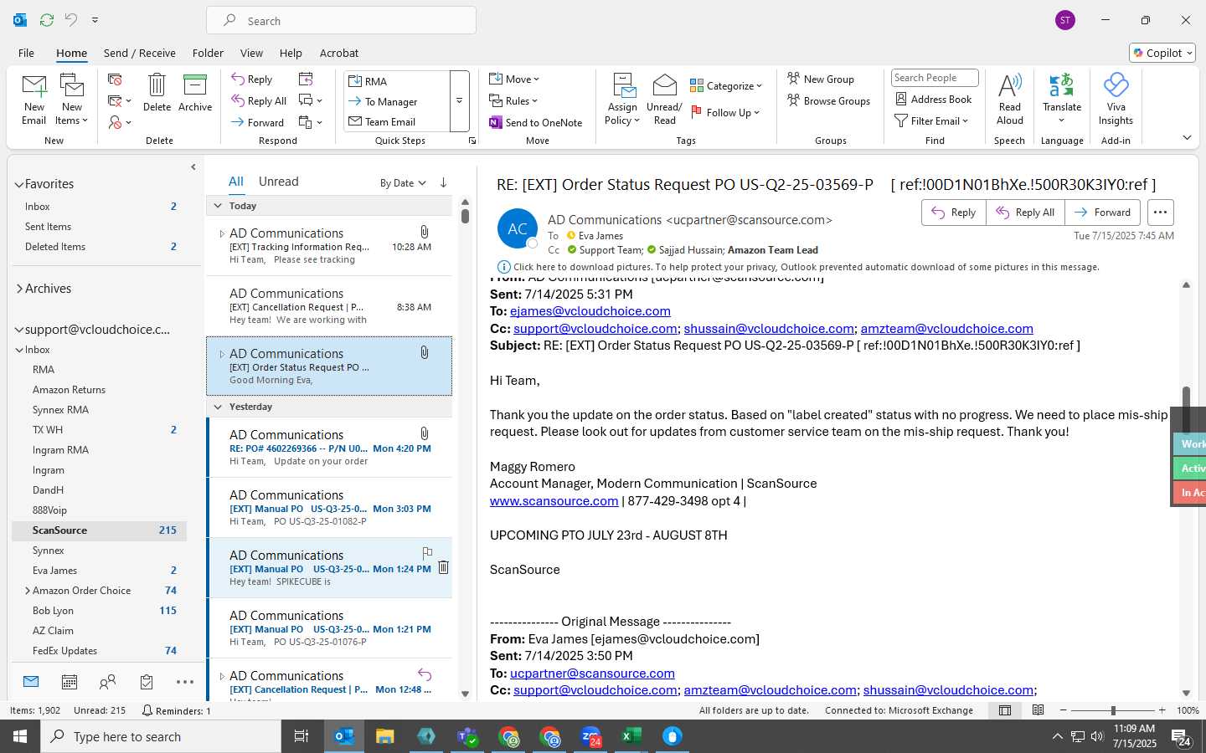Toggle reverse sort order arrow
The image size is (1206, 753).
coord(443,182)
